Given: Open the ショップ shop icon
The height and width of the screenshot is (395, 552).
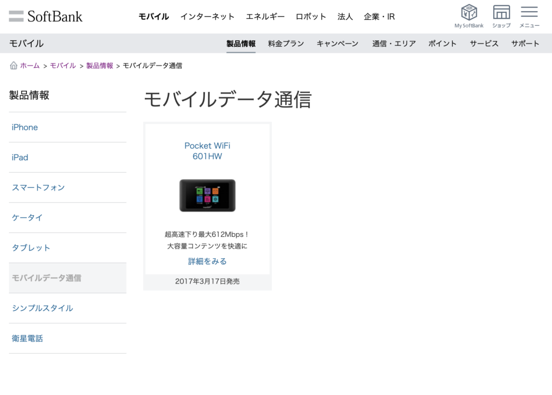Looking at the screenshot, I should [x=501, y=16].
